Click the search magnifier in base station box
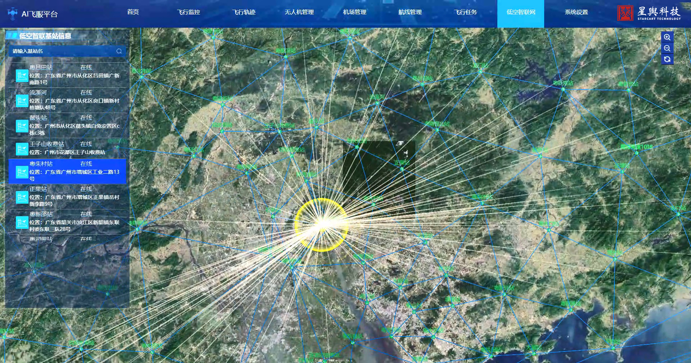 point(119,51)
